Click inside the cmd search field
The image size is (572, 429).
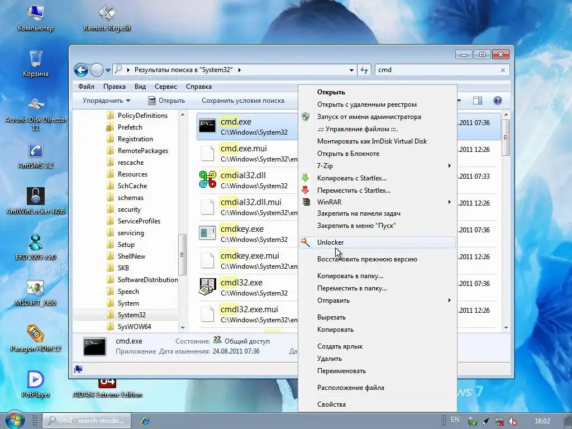click(x=438, y=70)
